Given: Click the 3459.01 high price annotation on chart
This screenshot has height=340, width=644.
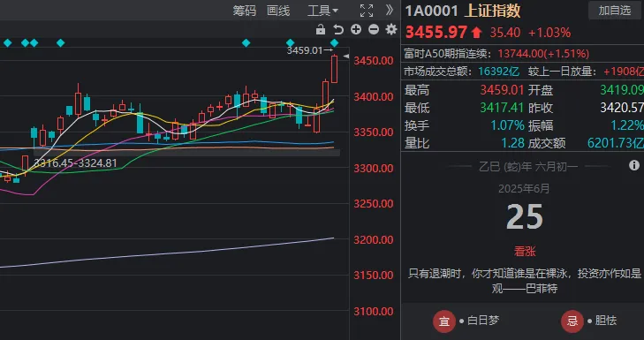Looking at the screenshot, I should pyautogui.click(x=304, y=51).
